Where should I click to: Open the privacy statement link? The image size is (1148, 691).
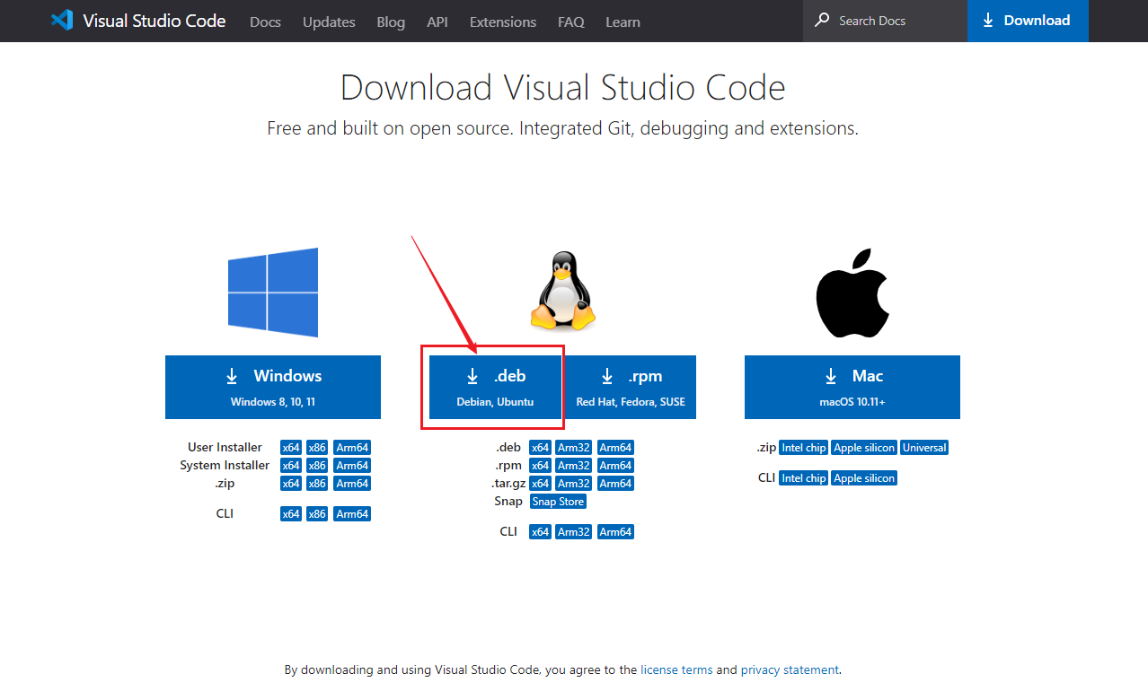(x=790, y=669)
